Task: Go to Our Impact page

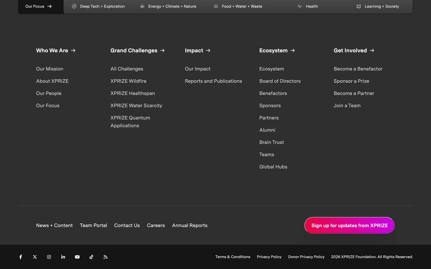Action: pyautogui.click(x=198, y=69)
